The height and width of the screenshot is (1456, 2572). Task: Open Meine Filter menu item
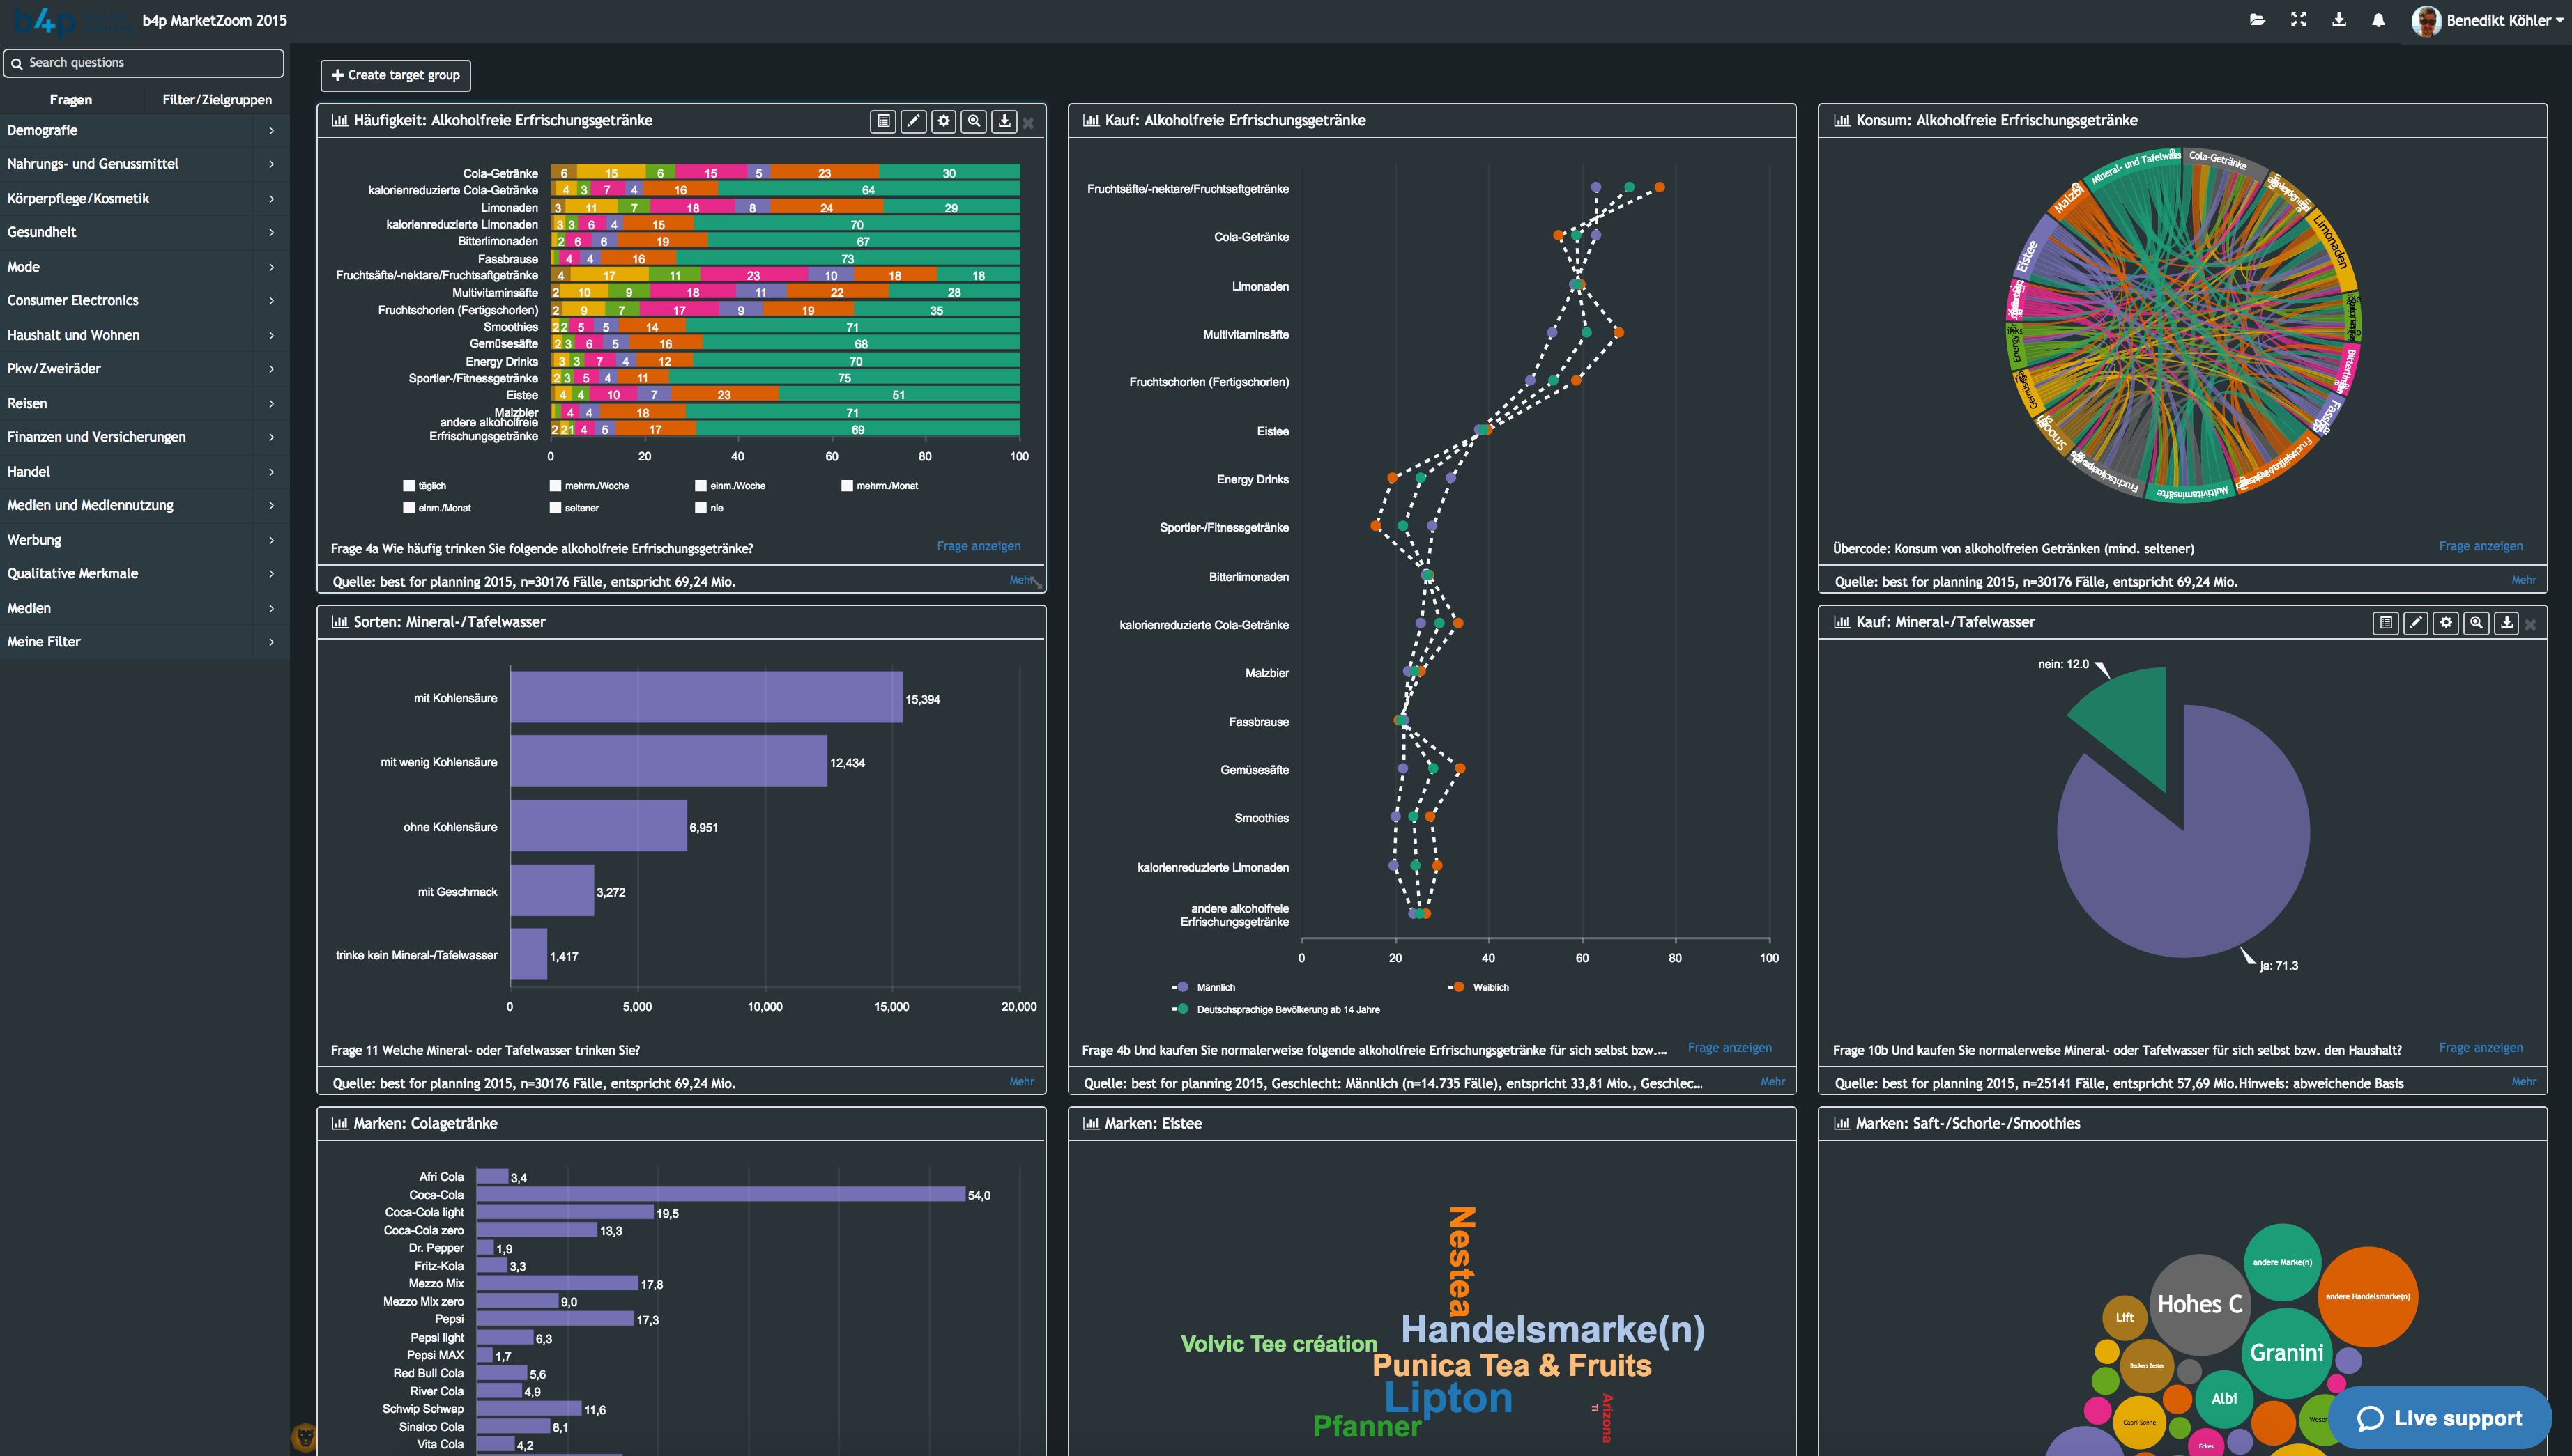[144, 642]
